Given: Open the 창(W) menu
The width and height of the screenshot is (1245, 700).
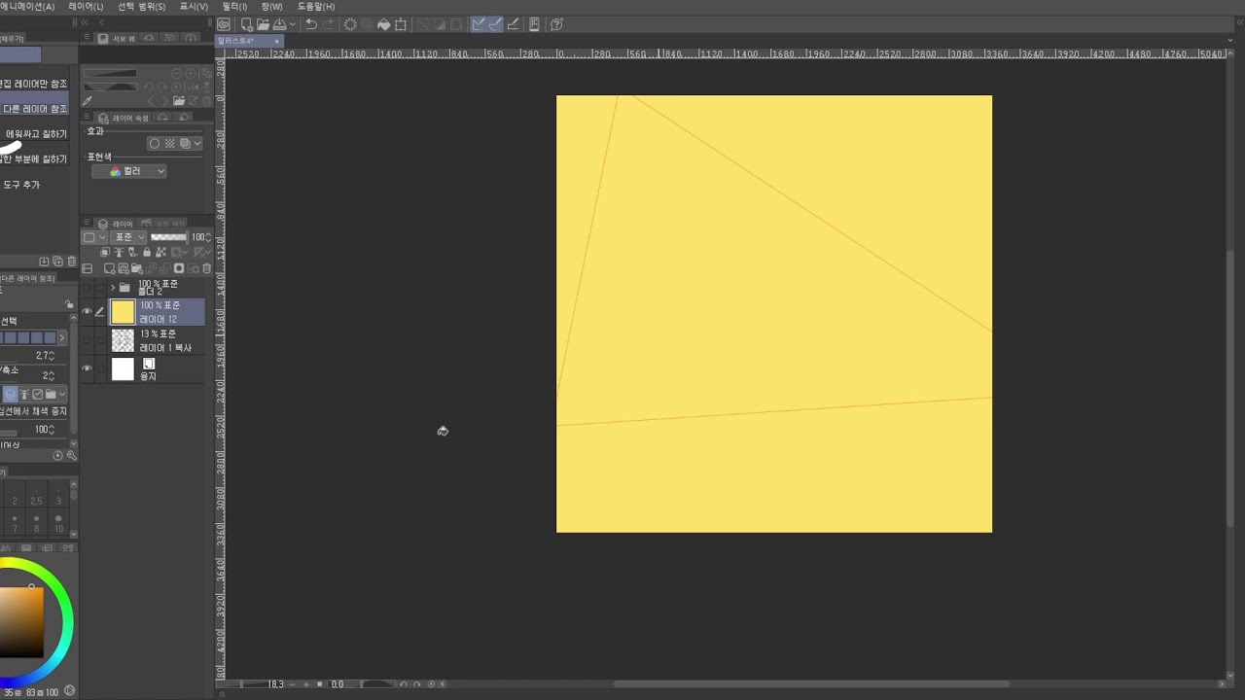Looking at the screenshot, I should pos(271,6).
